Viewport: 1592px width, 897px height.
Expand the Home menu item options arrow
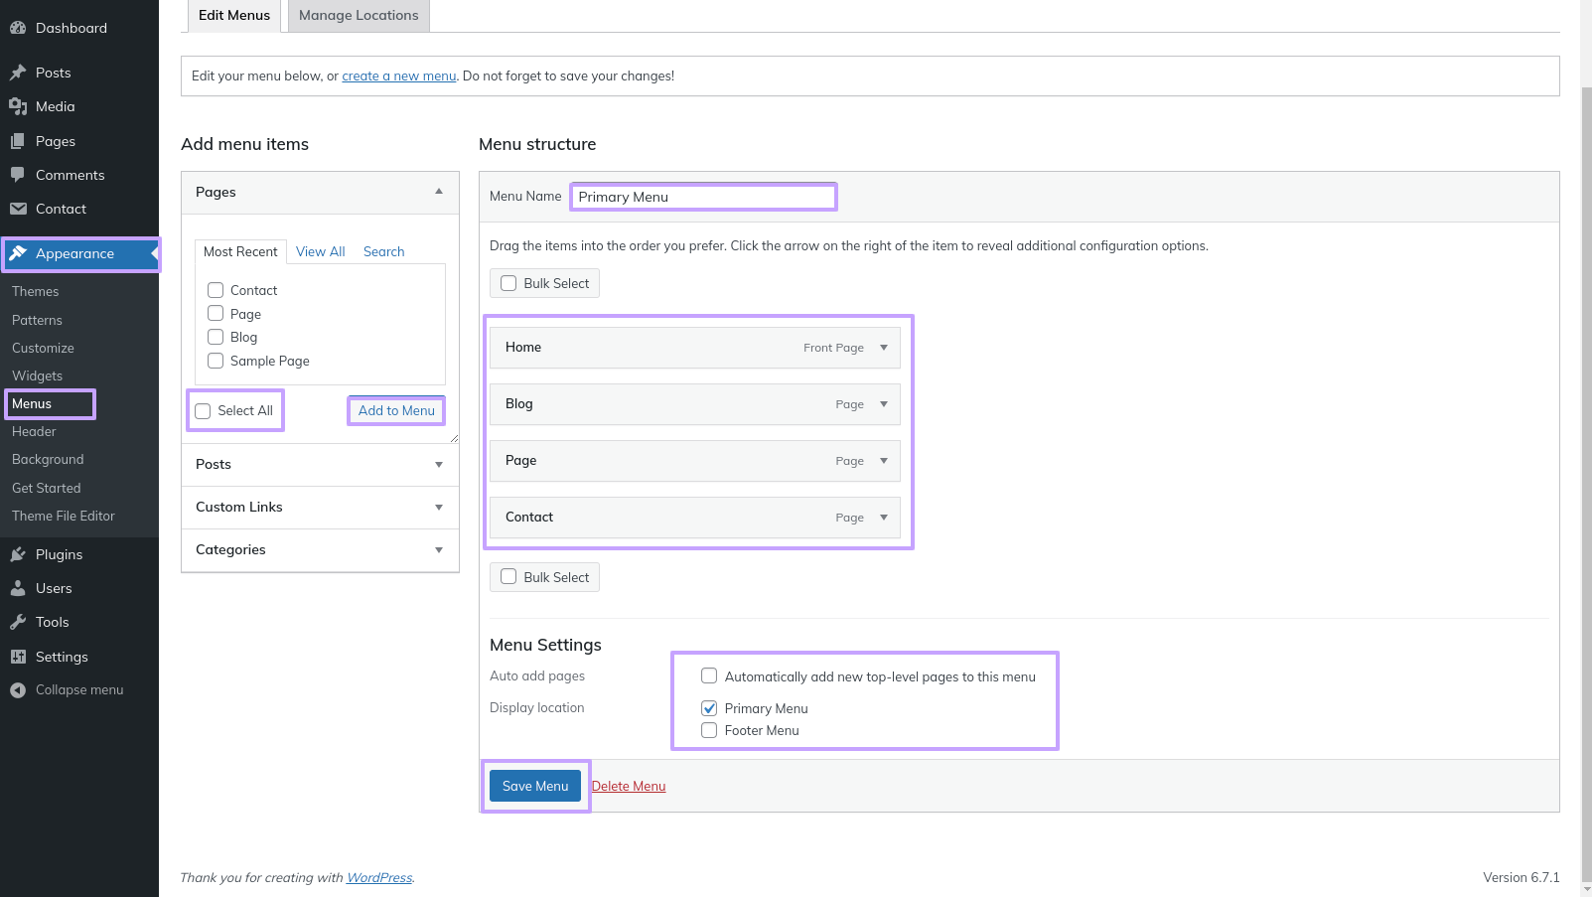coord(884,348)
